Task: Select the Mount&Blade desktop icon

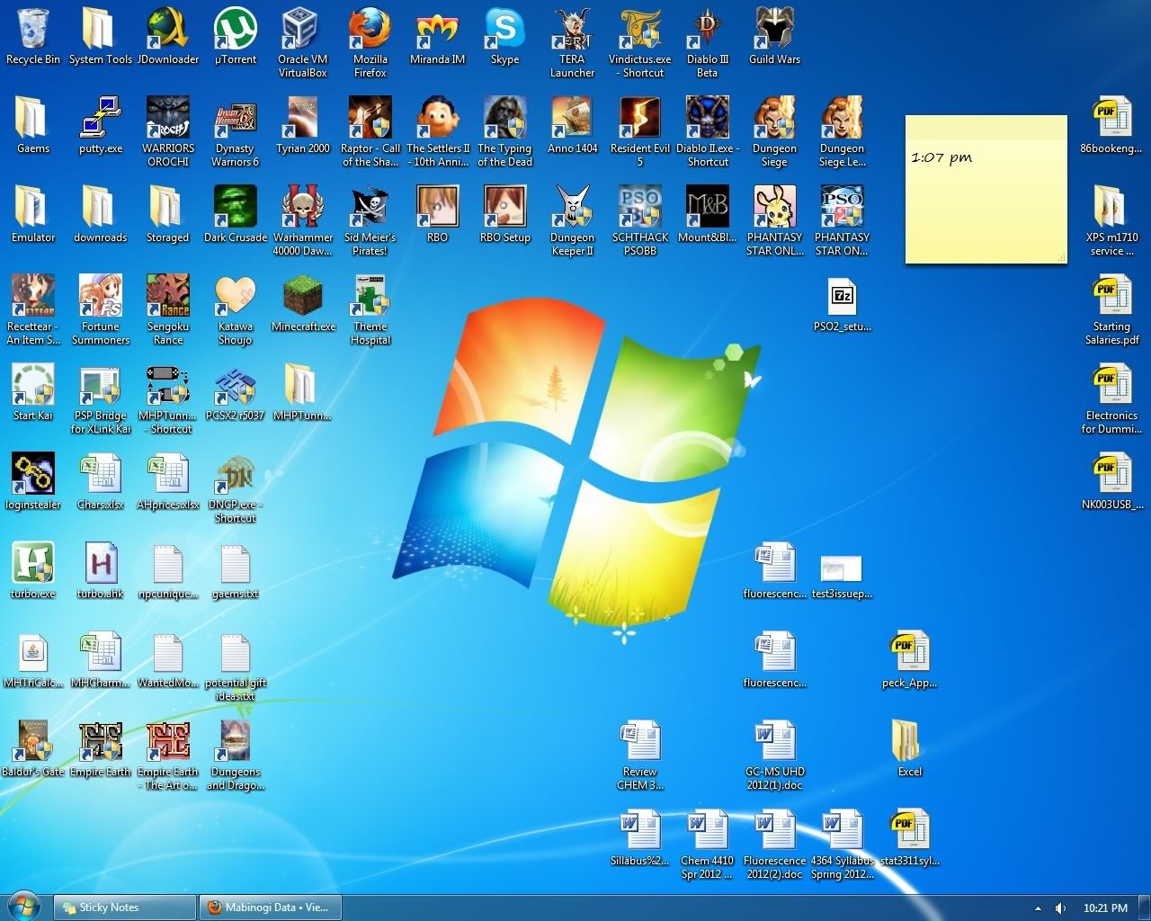Action: pyautogui.click(x=708, y=207)
